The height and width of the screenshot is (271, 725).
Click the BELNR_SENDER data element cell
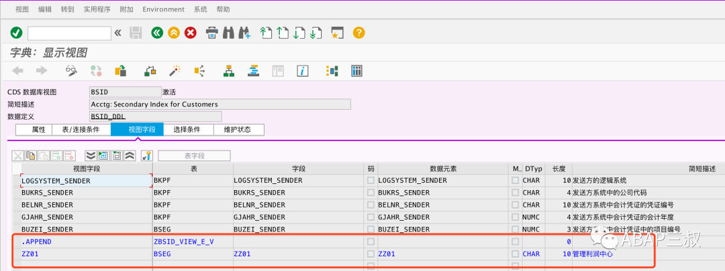[x=443, y=205]
